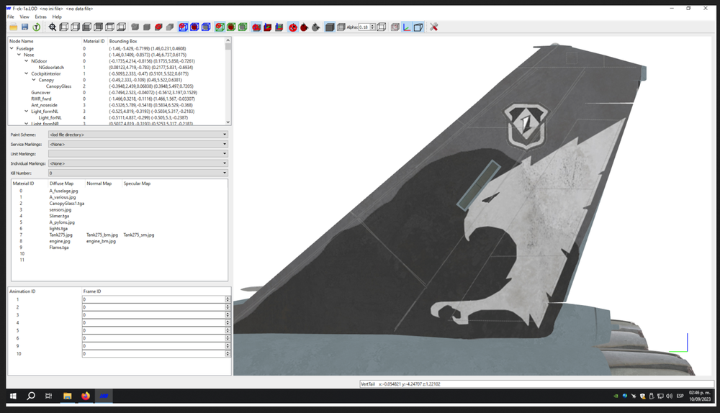Increase the Alpha value with spinner
This screenshot has height=413, width=720.
pos(373,25)
